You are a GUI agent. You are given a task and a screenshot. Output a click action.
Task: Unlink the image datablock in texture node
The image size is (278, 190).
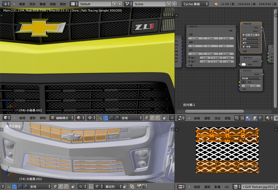[x=259, y=35]
